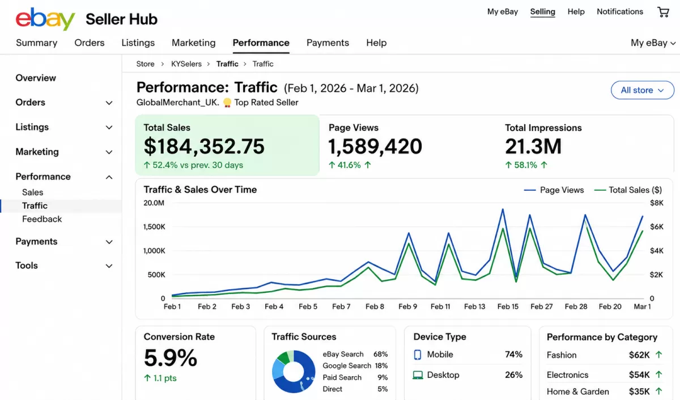Switch to the Marketing tab
This screenshot has width=680, height=400.
[194, 43]
